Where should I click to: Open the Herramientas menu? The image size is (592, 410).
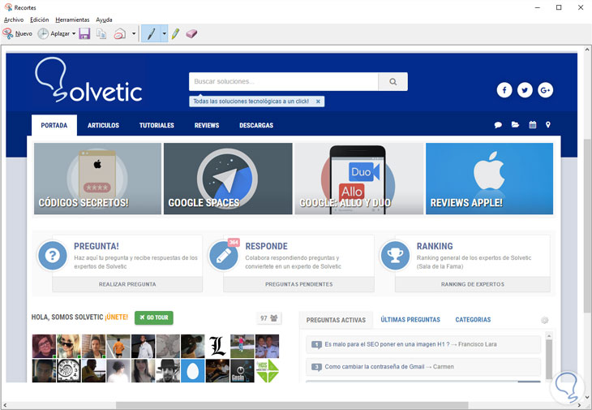[x=72, y=19]
